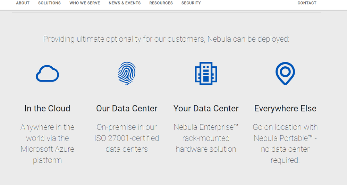This screenshot has width=347, height=185.
Task: Click the Nebula Enterprise rack-mounted description
Action: (206, 138)
